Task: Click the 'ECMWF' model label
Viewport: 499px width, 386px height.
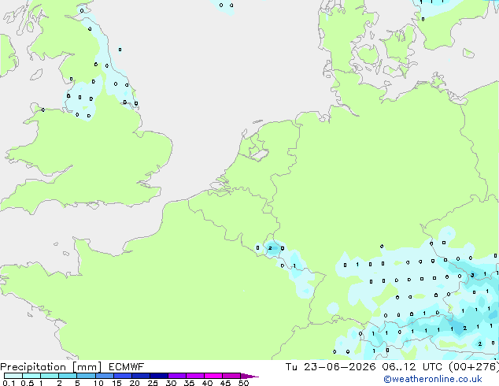Action: (x=127, y=367)
